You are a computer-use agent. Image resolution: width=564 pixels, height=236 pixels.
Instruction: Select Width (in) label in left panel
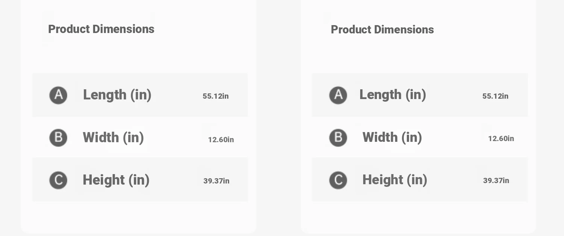point(114,138)
